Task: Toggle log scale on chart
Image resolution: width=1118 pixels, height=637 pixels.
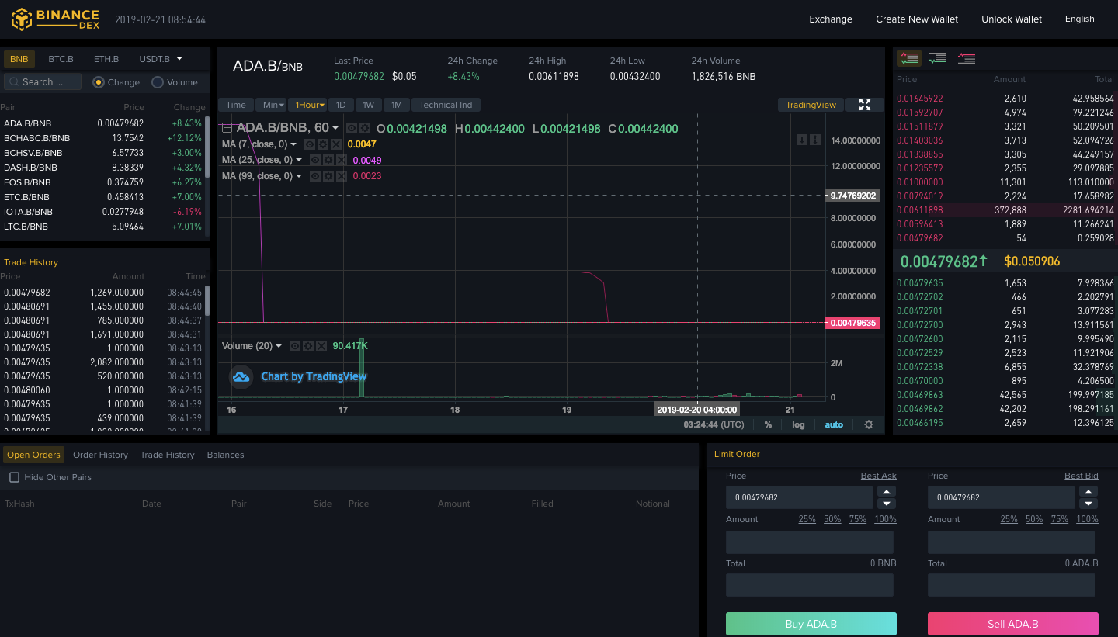Action: coord(798,424)
